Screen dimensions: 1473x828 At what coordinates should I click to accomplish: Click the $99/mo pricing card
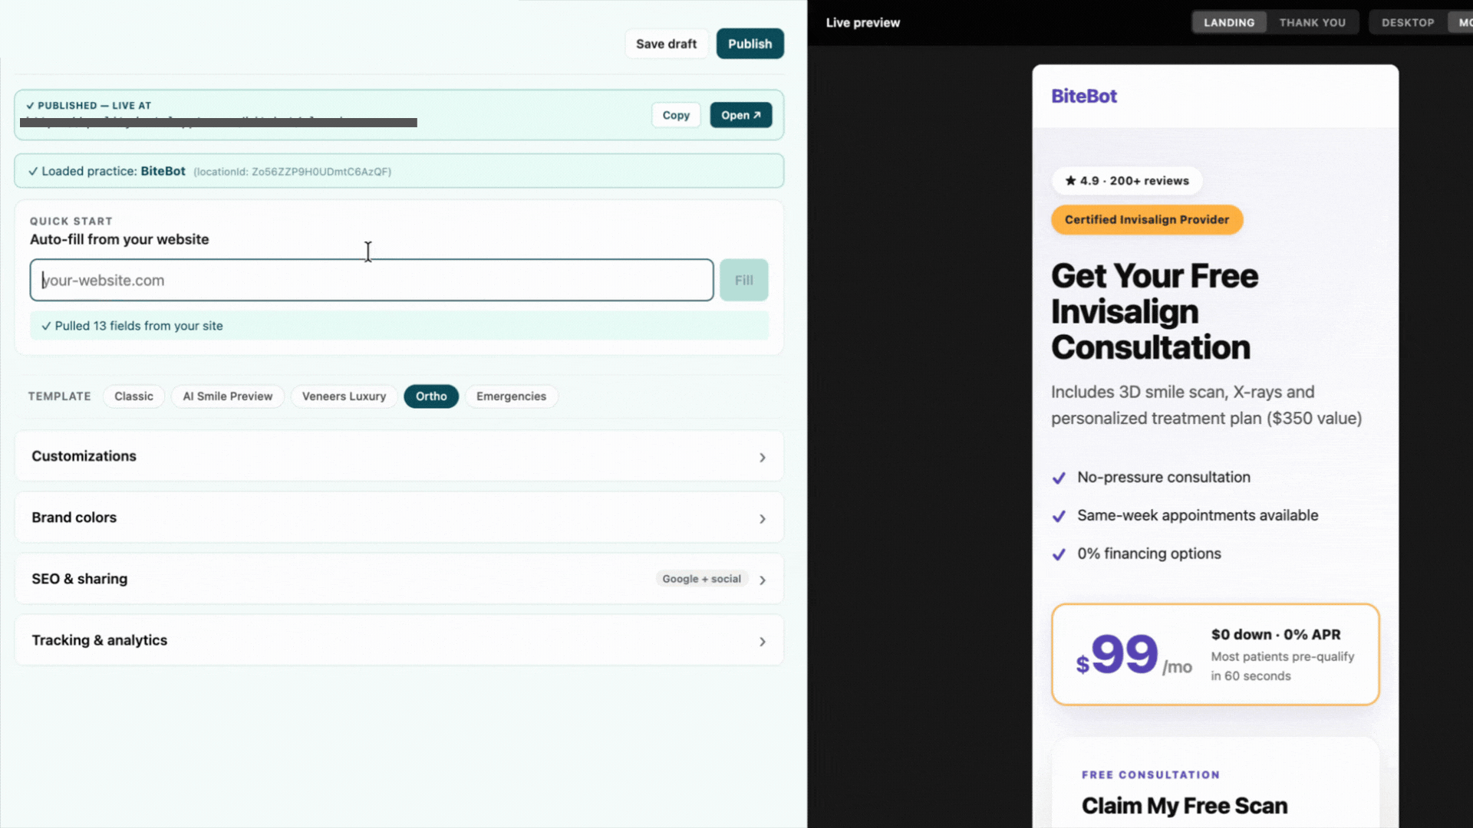(x=1215, y=654)
